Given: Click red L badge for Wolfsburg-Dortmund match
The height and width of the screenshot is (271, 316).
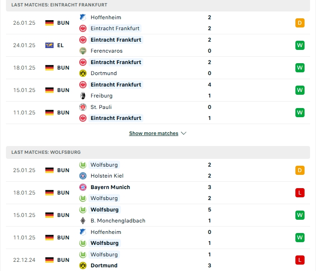Looking at the screenshot, I should pyautogui.click(x=300, y=260).
